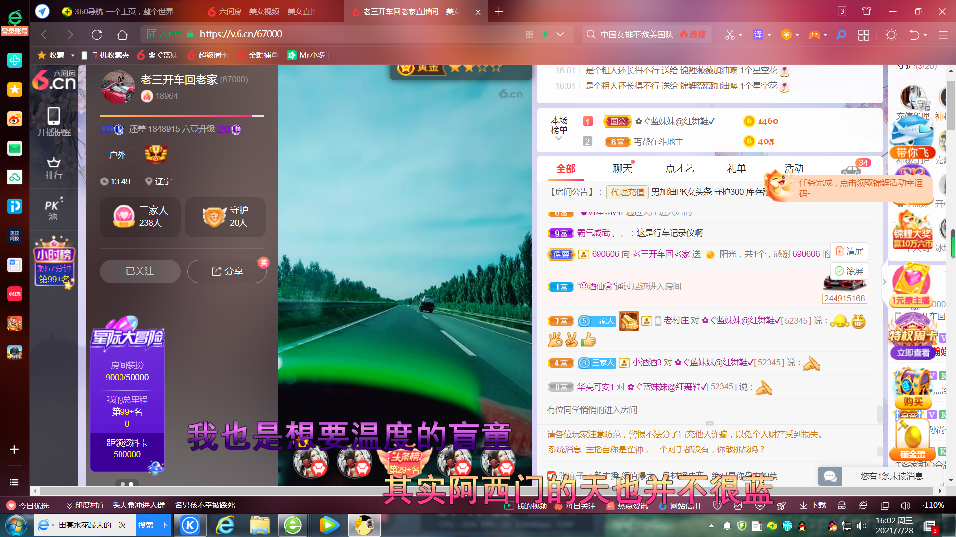Screen dimensions: 956x537
Task: Toggle the 已关注 follow button
Action: click(x=140, y=271)
